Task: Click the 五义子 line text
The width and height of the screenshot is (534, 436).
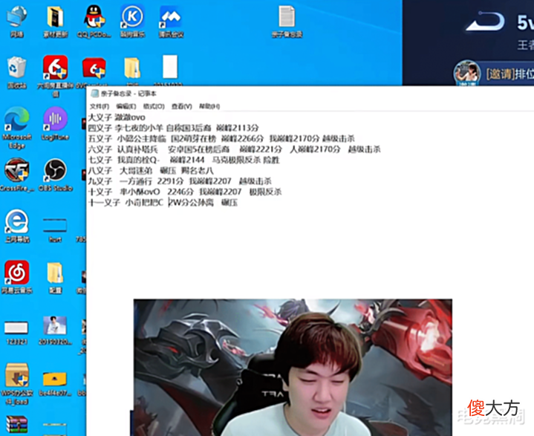Action: pos(221,139)
